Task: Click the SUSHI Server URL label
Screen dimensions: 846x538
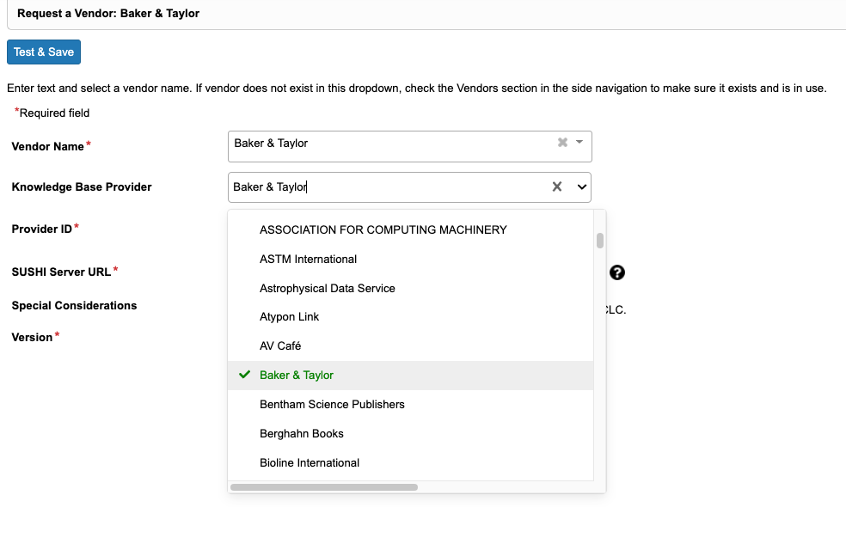Action: click(61, 272)
